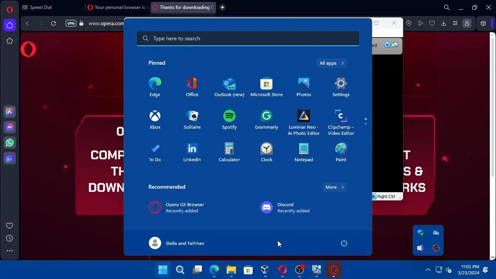The height and width of the screenshot is (279, 496).
Task: Expand More recommended items
Action: pos(335,187)
